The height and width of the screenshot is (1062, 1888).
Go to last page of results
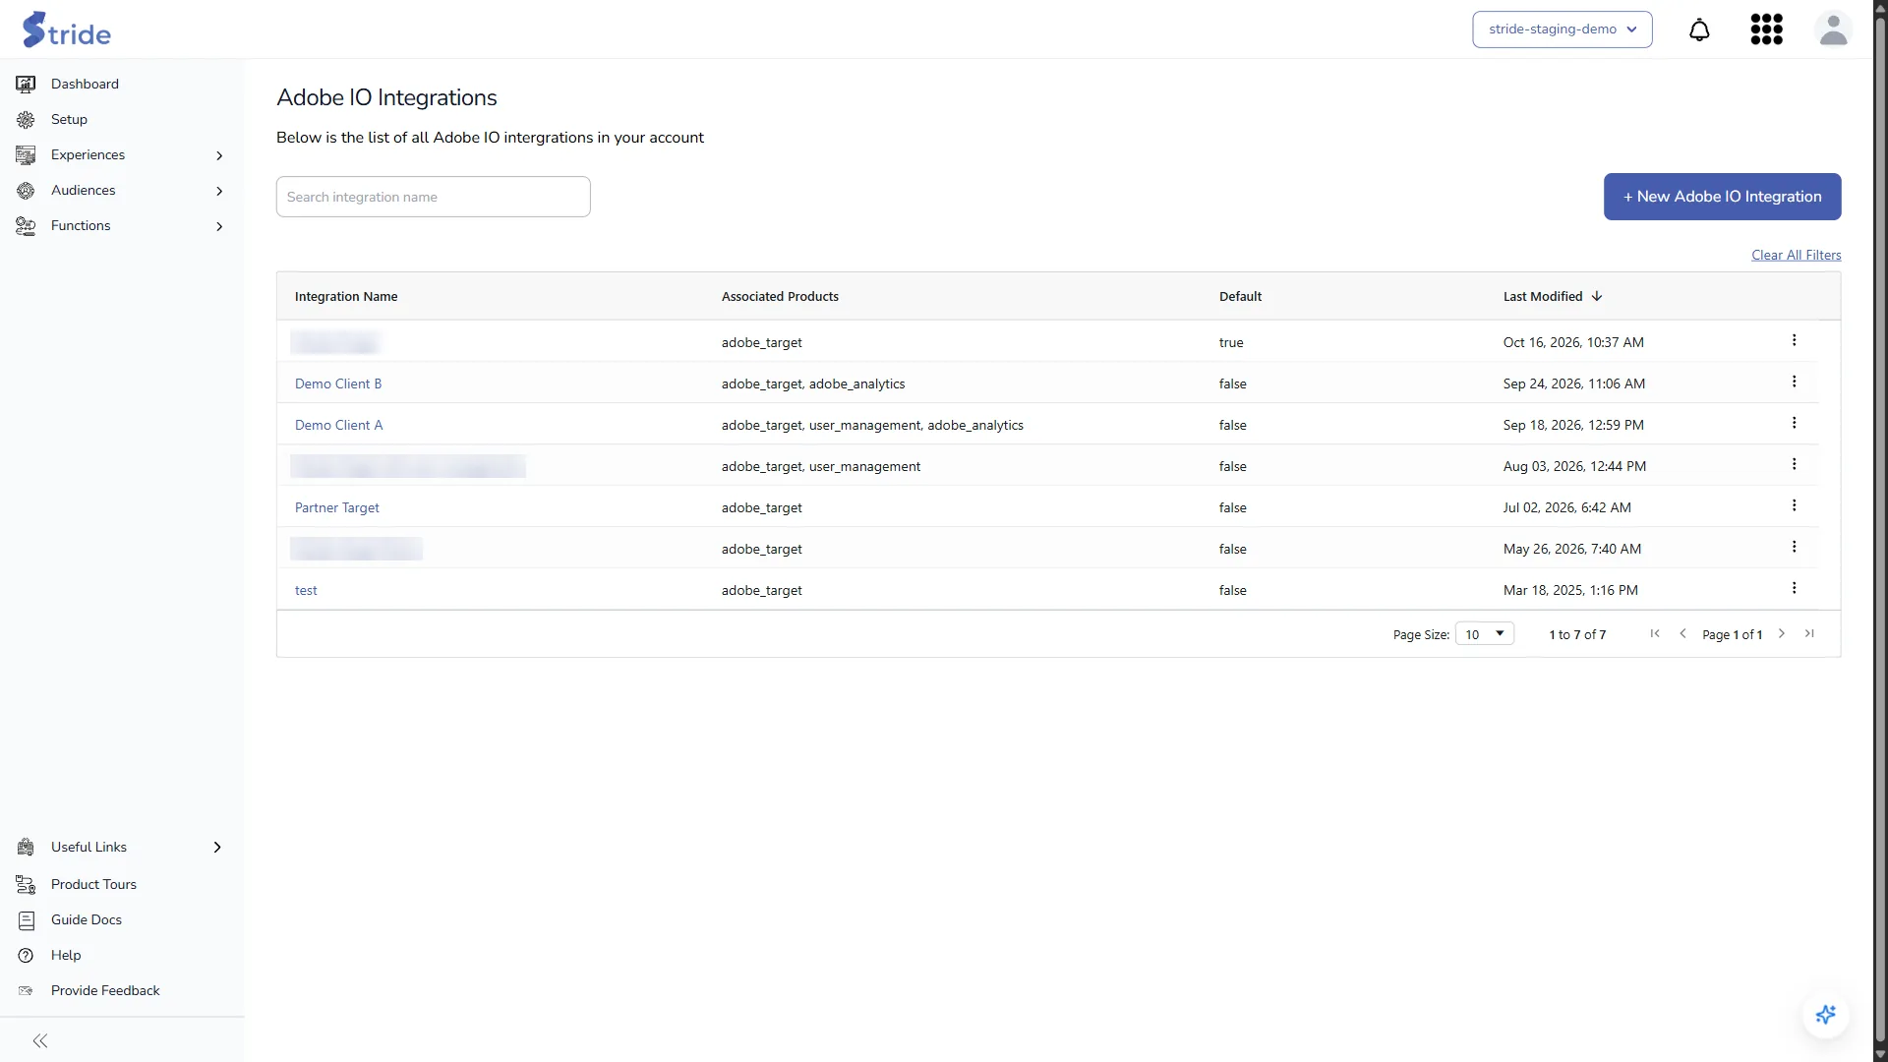pyautogui.click(x=1809, y=634)
